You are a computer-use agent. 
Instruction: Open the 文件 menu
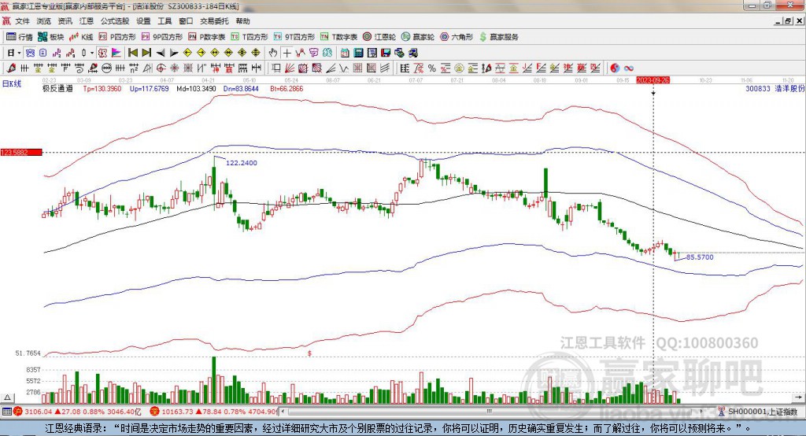[x=23, y=21]
